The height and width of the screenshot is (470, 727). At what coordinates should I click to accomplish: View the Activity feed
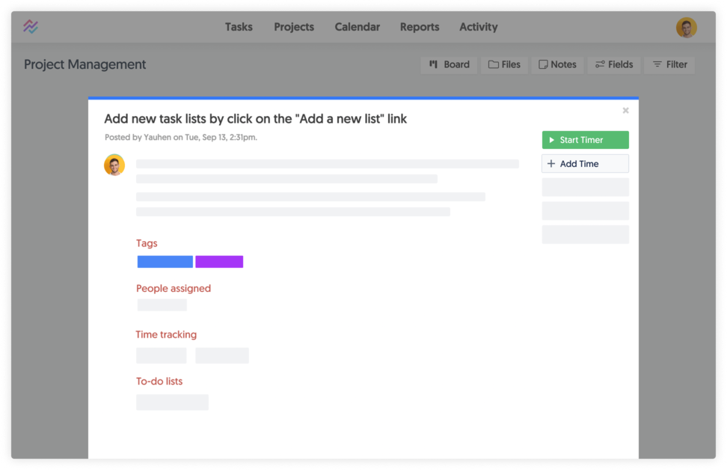point(478,27)
